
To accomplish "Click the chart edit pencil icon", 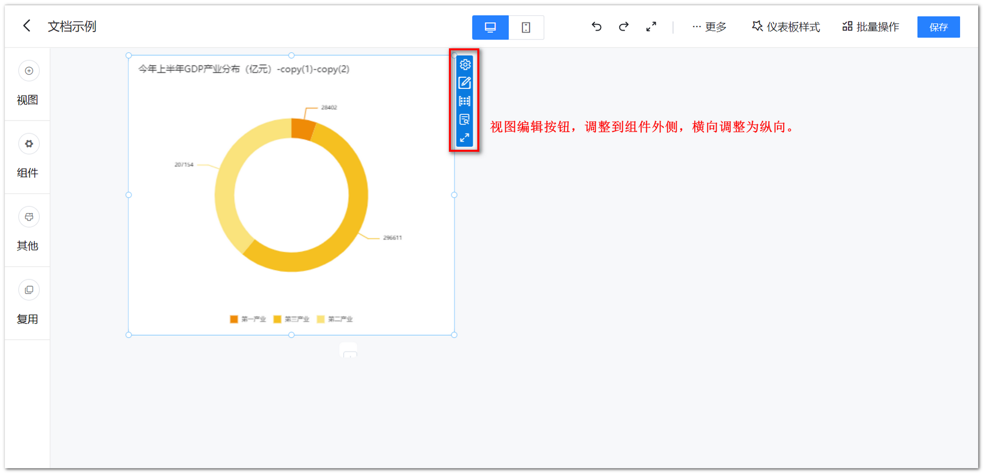I will pyautogui.click(x=464, y=83).
